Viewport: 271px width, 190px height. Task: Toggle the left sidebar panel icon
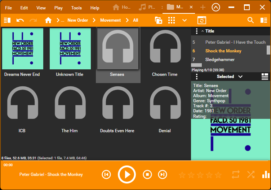coord(7,20)
